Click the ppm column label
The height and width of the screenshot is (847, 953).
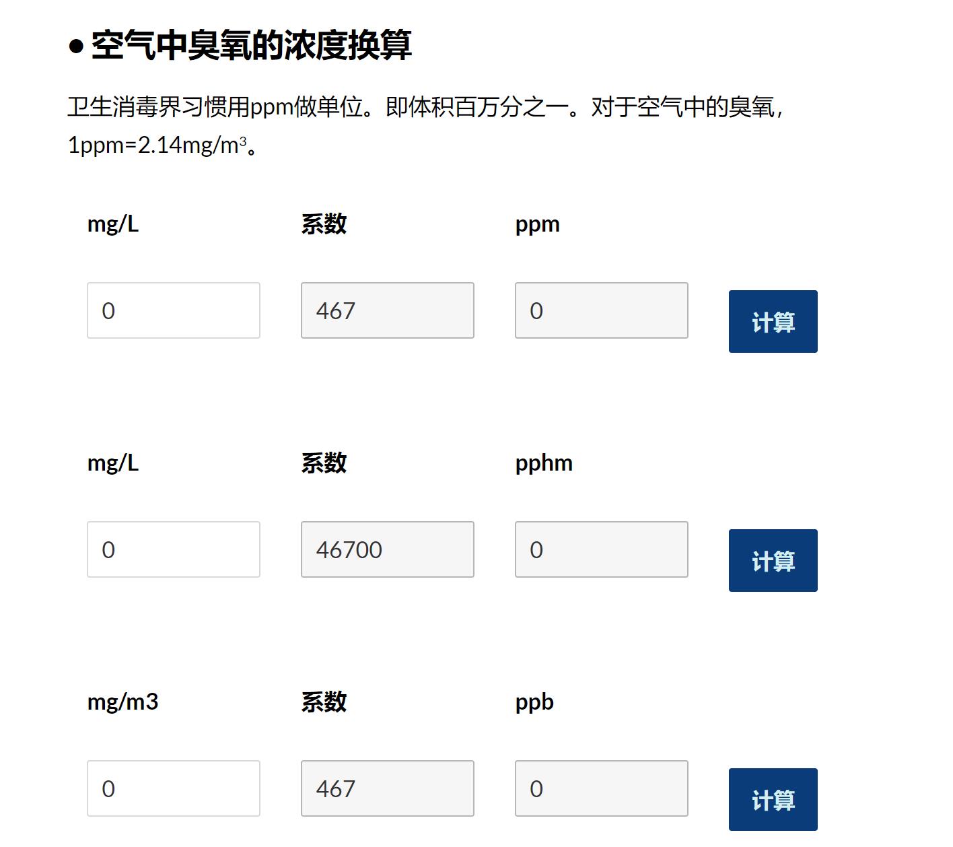coord(536,224)
